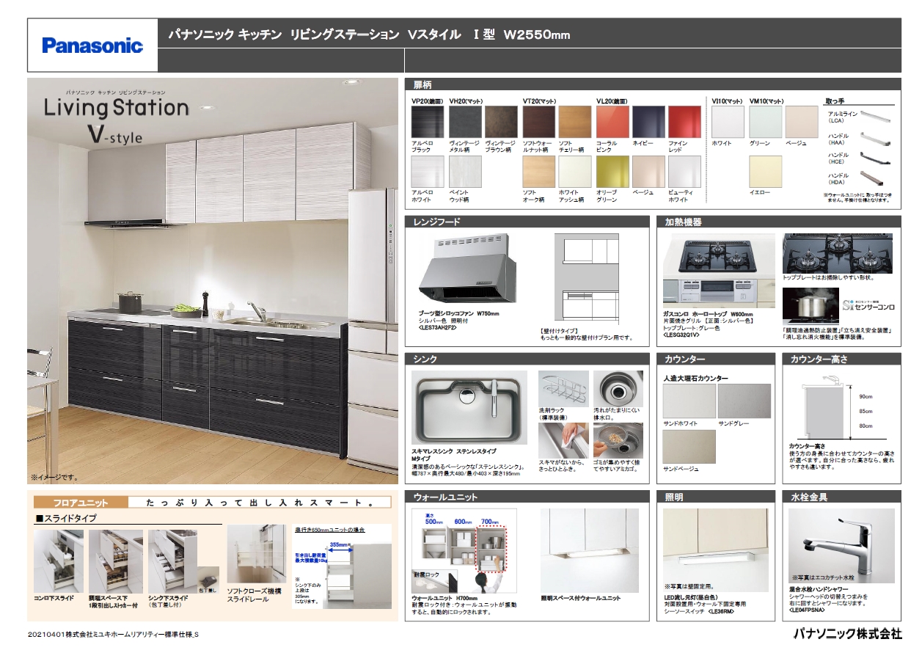Pick the ソフトウォールナット柄 swatch
Screen dimensions: 922x653
(538, 122)
